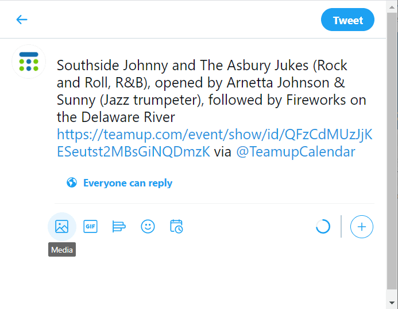Click the globe icon beside the reply setting
Viewport: 398px width, 309px height.
(x=72, y=183)
